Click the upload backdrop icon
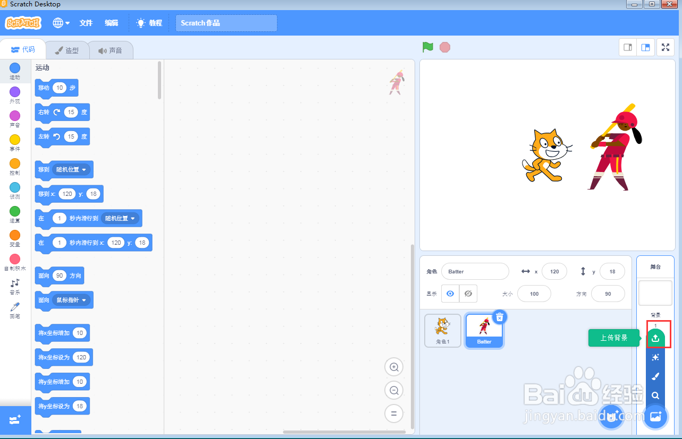682x439 pixels. pos(655,338)
